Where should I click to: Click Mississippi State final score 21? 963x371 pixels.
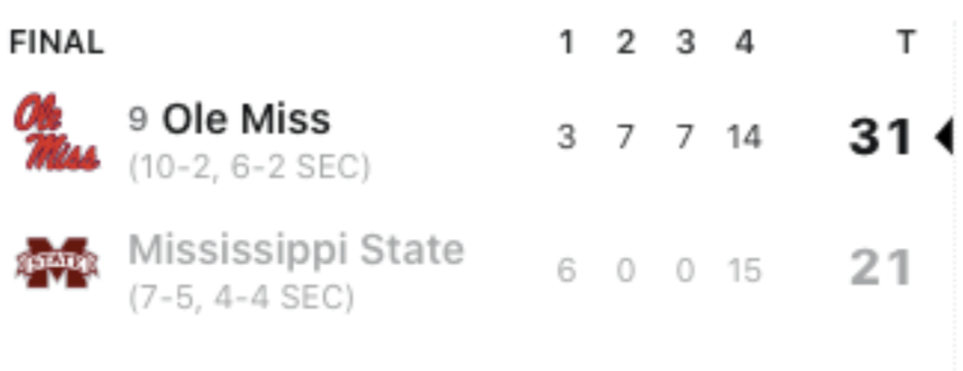[881, 268]
